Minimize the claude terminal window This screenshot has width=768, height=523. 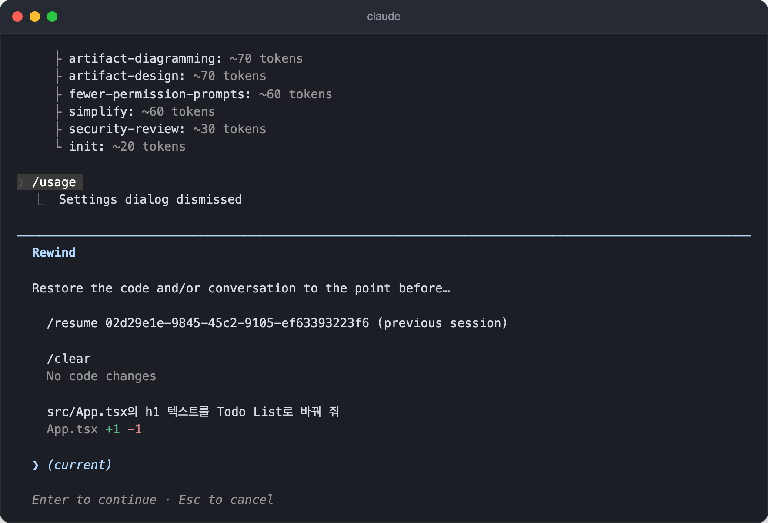point(35,17)
